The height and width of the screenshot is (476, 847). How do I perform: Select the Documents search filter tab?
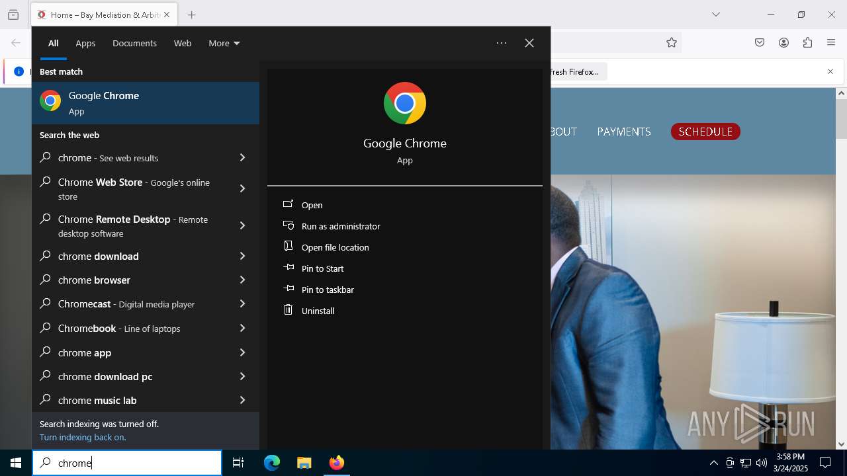[134, 43]
